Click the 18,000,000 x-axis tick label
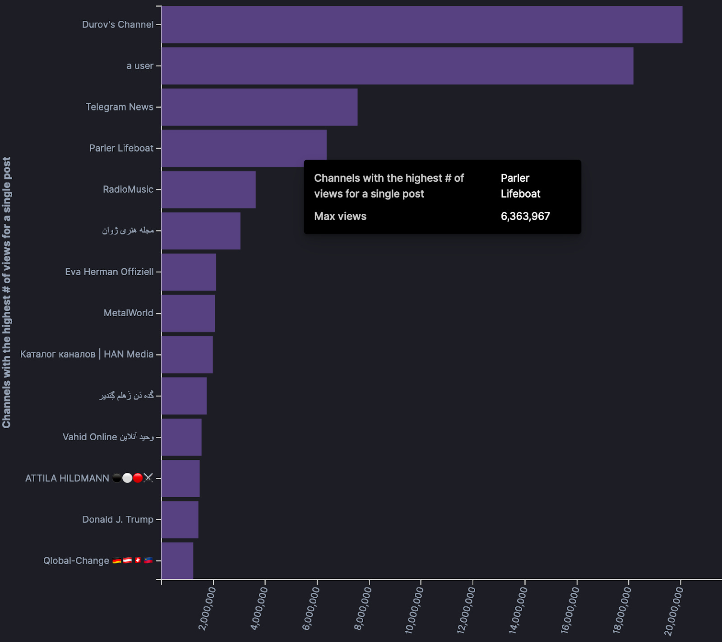Viewport: 722px width, 642px height. (x=622, y=610)
